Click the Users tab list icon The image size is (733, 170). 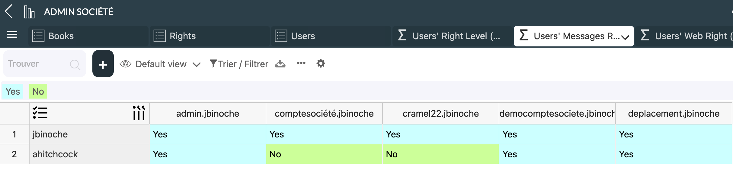[281, 36]
